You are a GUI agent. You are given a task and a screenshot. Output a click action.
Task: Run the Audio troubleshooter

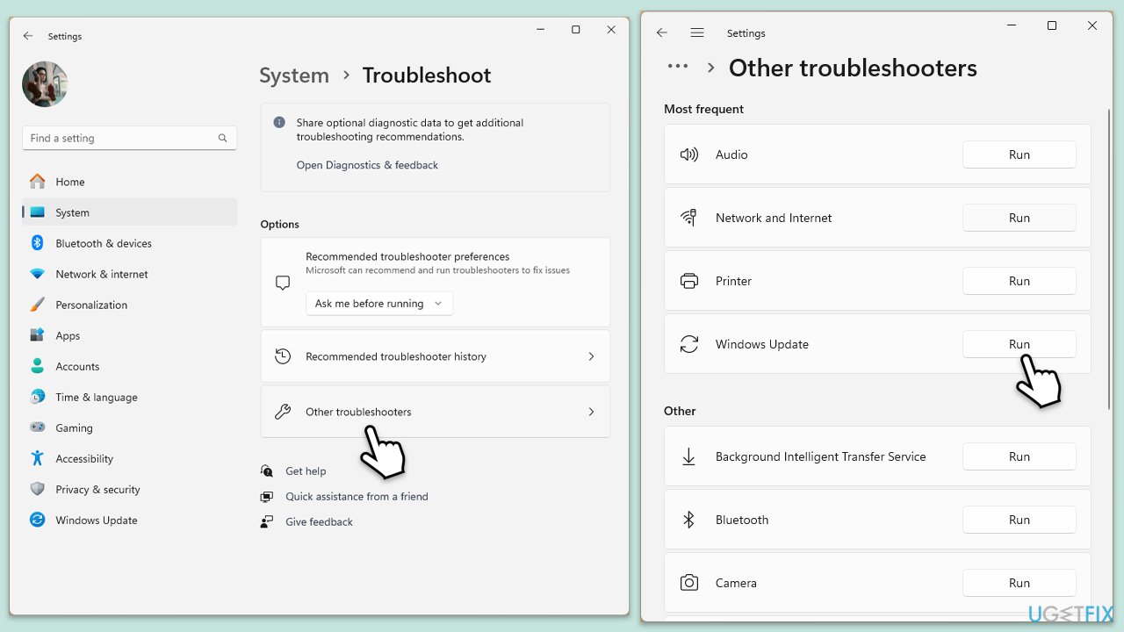click(x=1019, y=154)
